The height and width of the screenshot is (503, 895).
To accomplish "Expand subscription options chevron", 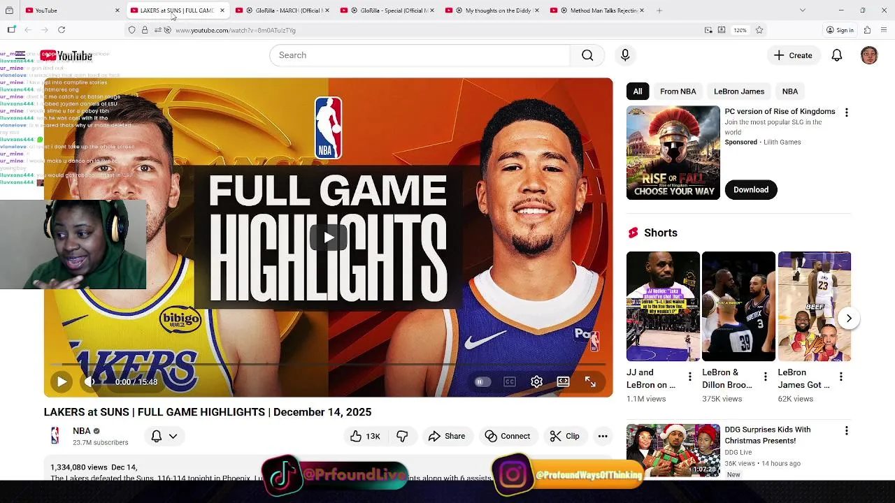I will click(173, 436).
